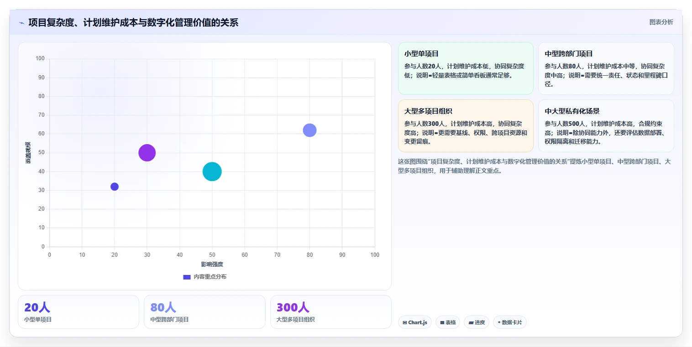The width and height of the screenshot is (692, 347).
Task: Click the 300人 statistic card
Action: [x=331, y=312]
